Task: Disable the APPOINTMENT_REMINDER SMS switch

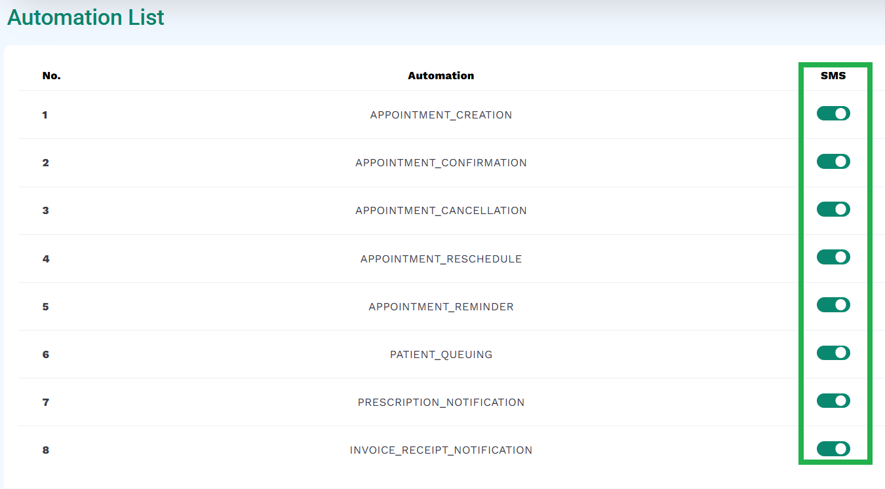Action: click(x=833, y=305)
